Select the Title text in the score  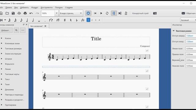point(96,39)
